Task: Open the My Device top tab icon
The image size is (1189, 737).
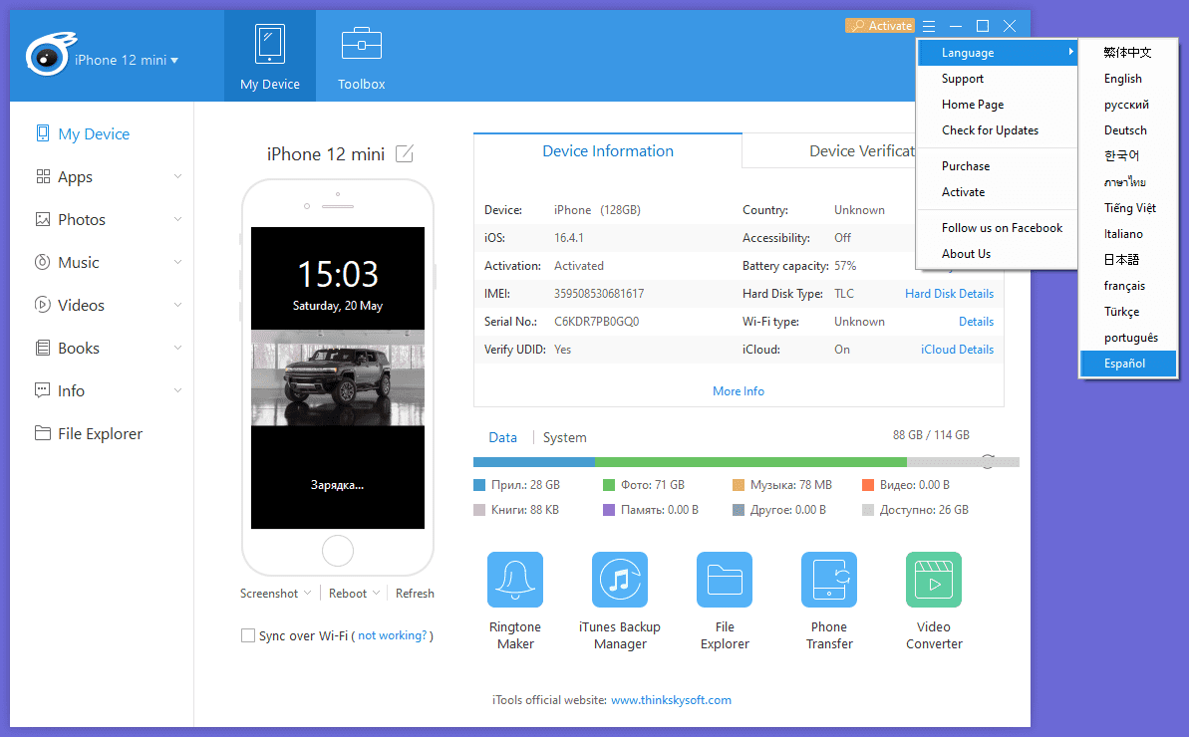Action: pyautogui.click(x=270, y=44)
